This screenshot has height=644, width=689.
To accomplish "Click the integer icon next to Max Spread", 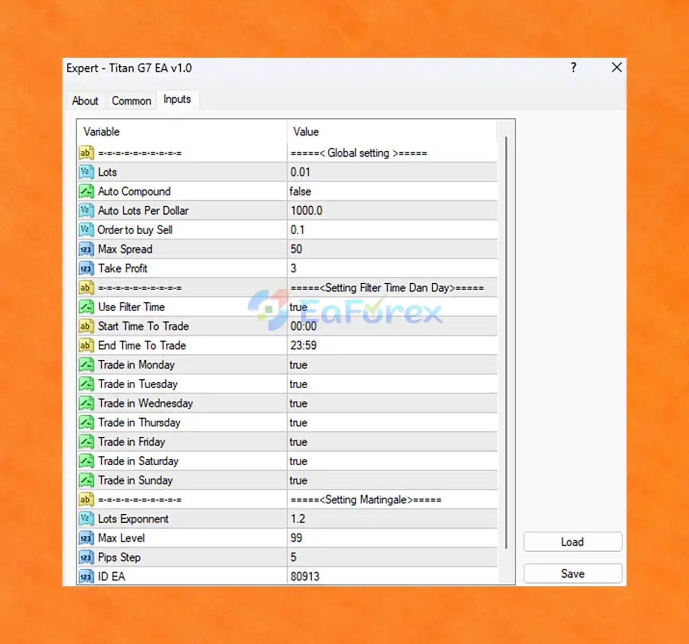I will [86, 249].
